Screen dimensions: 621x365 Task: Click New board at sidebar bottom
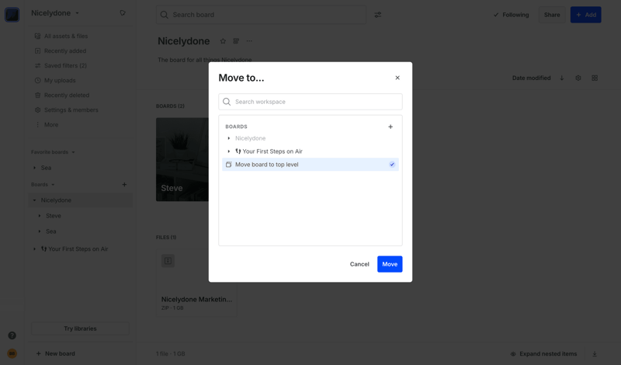[55, 353]
